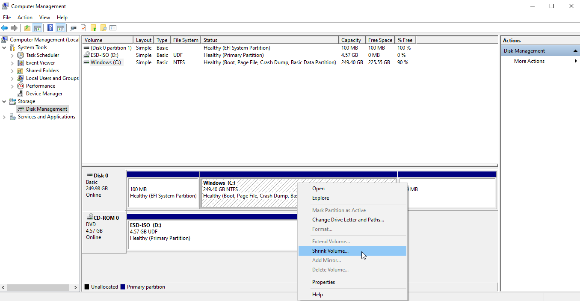Click the blue question mark Help icon
The image size is (580, 301).
50,28
